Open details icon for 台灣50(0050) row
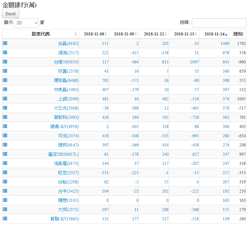Viewport: 248px width, 225px height. coord(5,62)
